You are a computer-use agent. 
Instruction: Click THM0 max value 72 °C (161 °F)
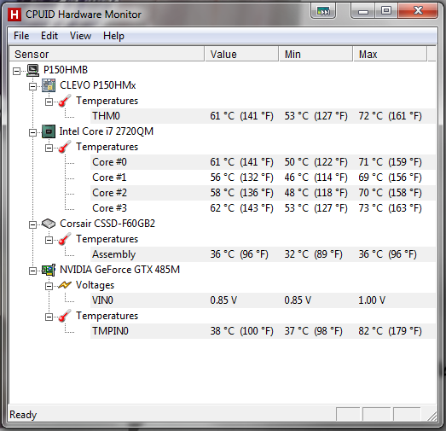[390, 116]
